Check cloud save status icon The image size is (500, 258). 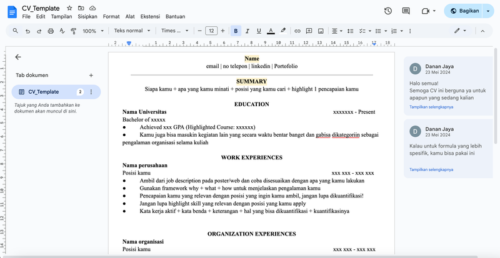pyautogui.click(x=92, y=8)
